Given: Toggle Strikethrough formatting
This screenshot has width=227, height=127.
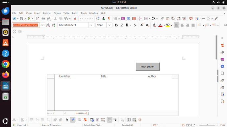Looking at the screenshot, I should (x=135, y=25).
